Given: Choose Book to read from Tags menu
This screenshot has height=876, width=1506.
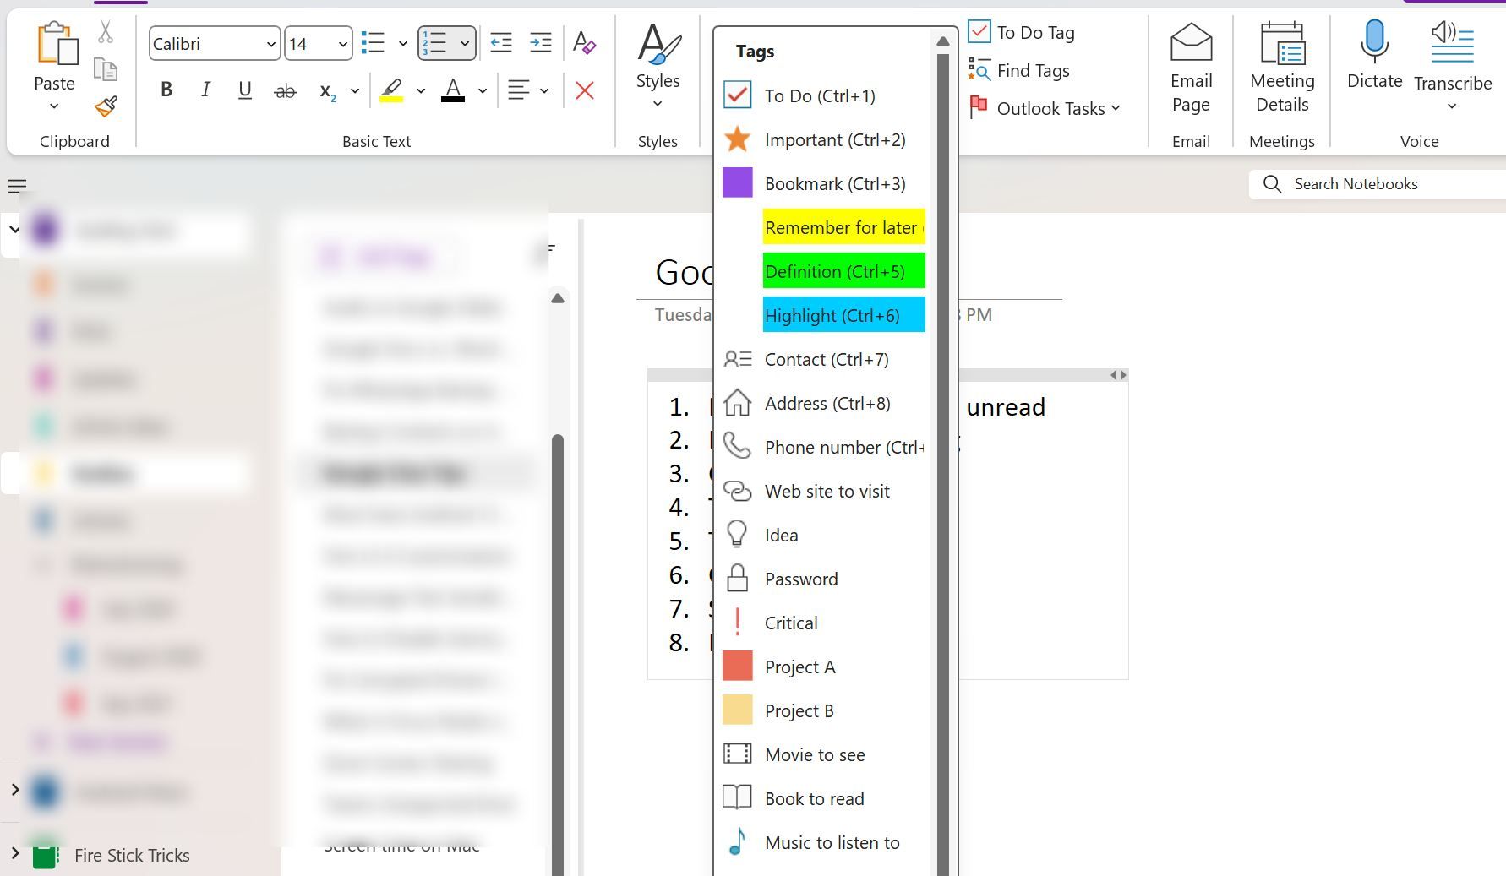Looking at the screenshot, I should coord(813,798).
